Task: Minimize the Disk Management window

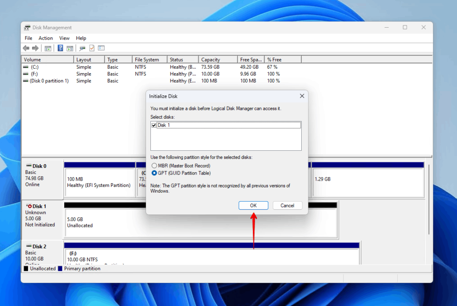Action: pyautogui.click(x=386, y=27)
